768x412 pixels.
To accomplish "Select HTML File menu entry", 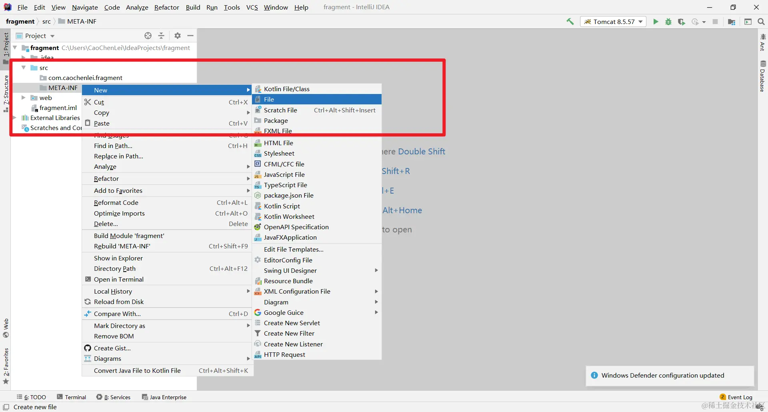I will (x=317, y=143).
